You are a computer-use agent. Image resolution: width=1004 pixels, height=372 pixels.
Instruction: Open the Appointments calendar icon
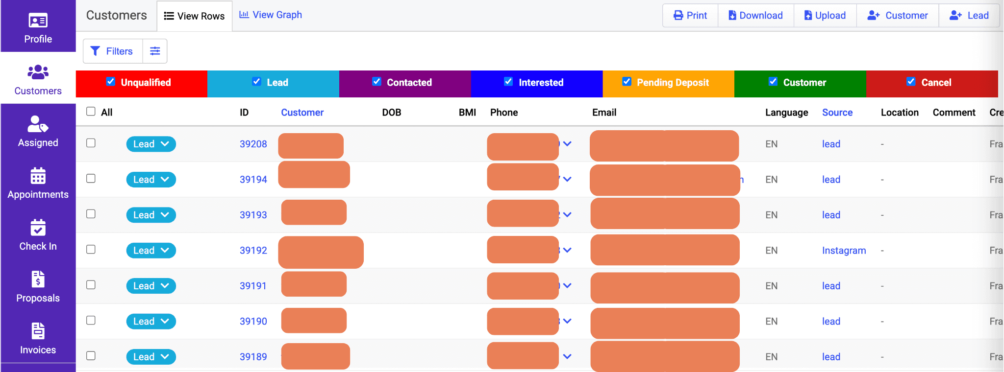(38, 176)
